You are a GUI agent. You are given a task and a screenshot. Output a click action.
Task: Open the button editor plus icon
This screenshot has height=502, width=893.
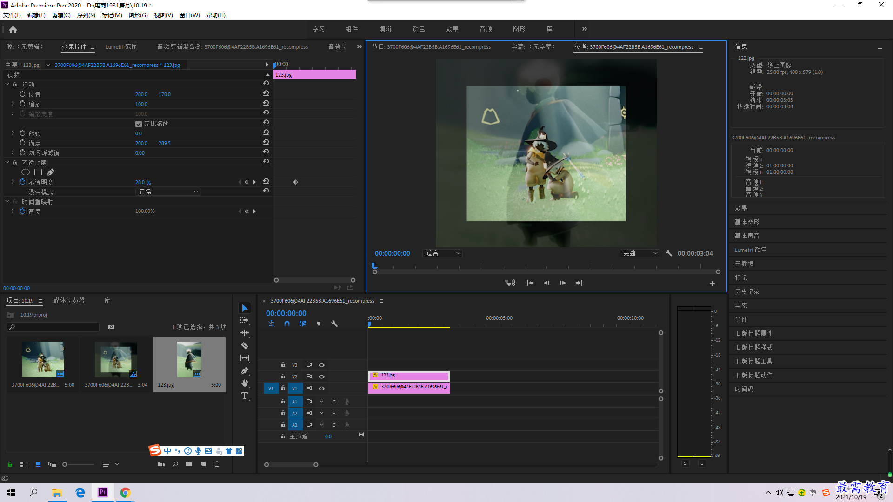(x=712, y=284)
